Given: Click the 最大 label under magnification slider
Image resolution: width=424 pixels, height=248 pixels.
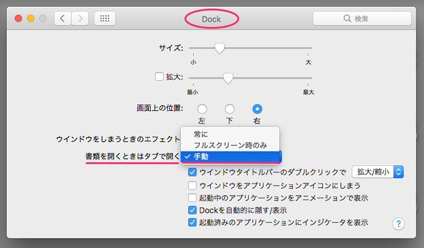Looking at the screenshot, I should (x=308, y=92).
